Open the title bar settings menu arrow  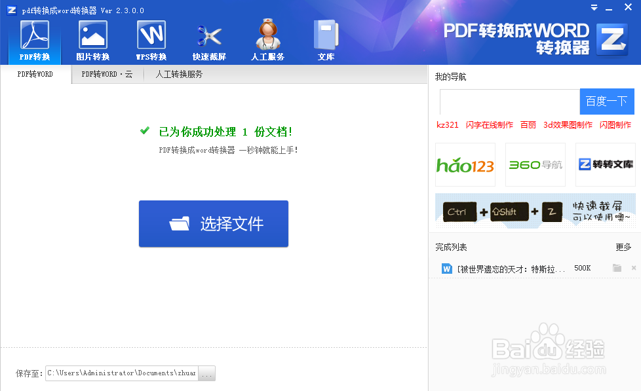[594, 8]
